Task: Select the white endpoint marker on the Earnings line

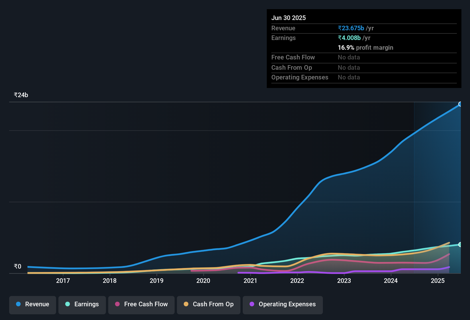Action: (x=460, y=245)
